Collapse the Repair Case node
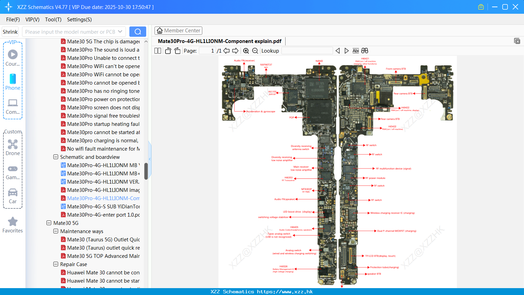This screenshot has width=524, height=295. tap(56, 264)
